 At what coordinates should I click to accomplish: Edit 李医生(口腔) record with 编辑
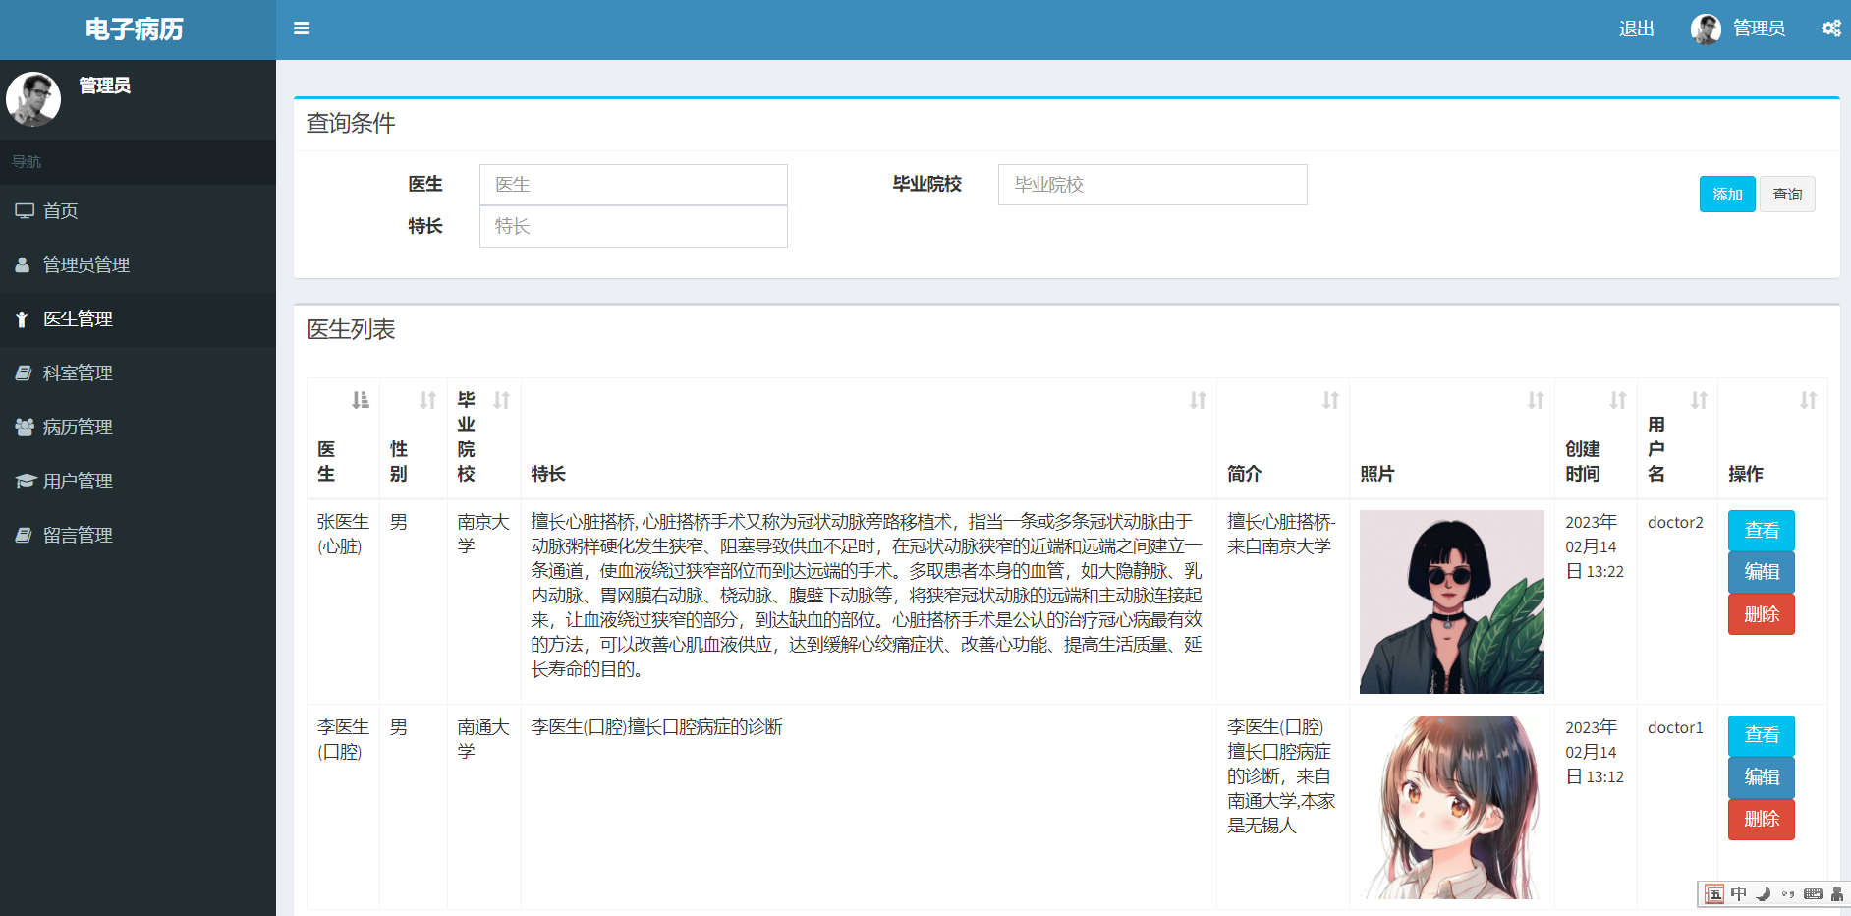pos(1762,777)
